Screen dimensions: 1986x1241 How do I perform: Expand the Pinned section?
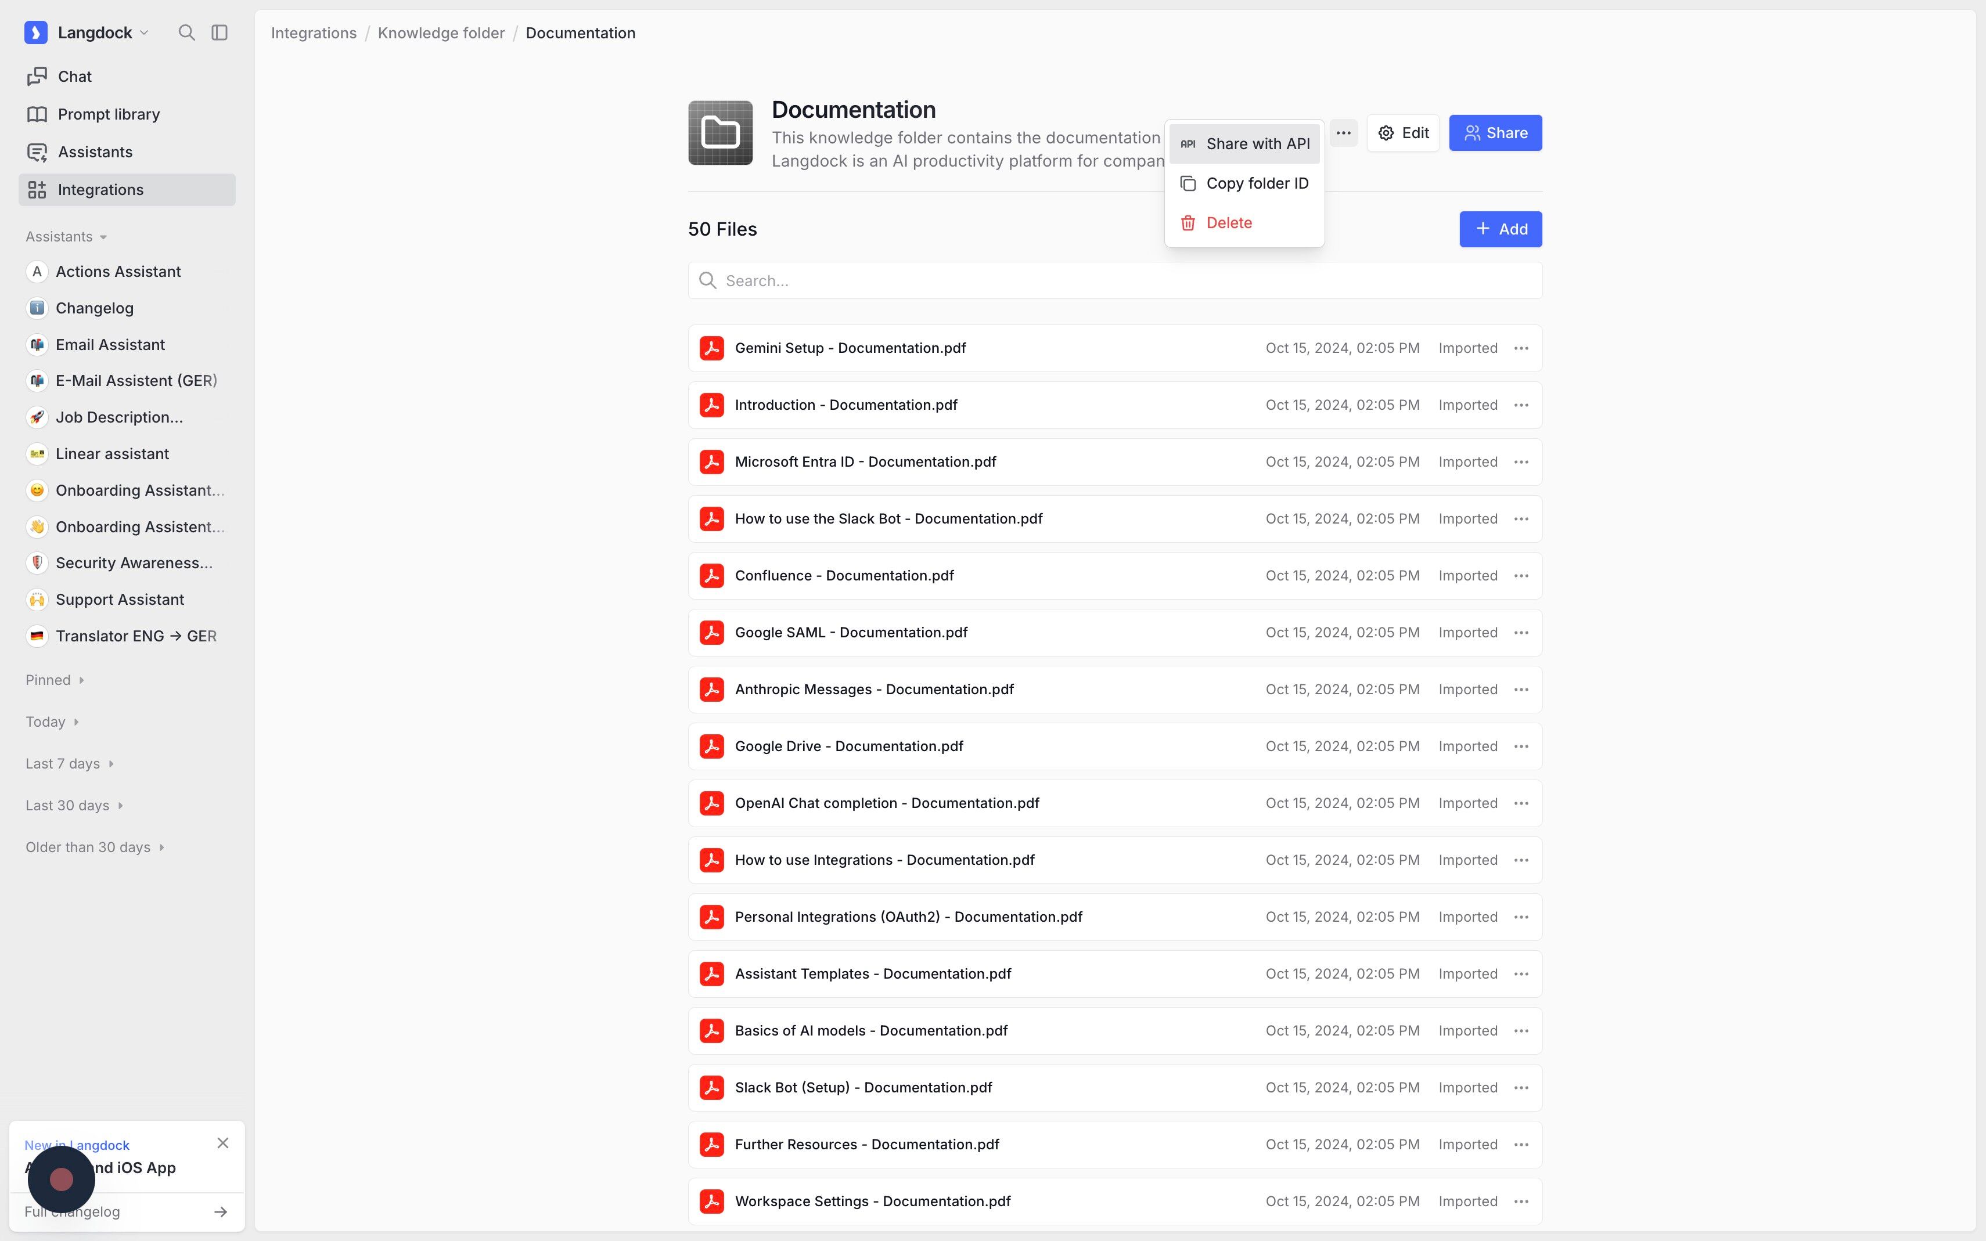tap(55, 680)
